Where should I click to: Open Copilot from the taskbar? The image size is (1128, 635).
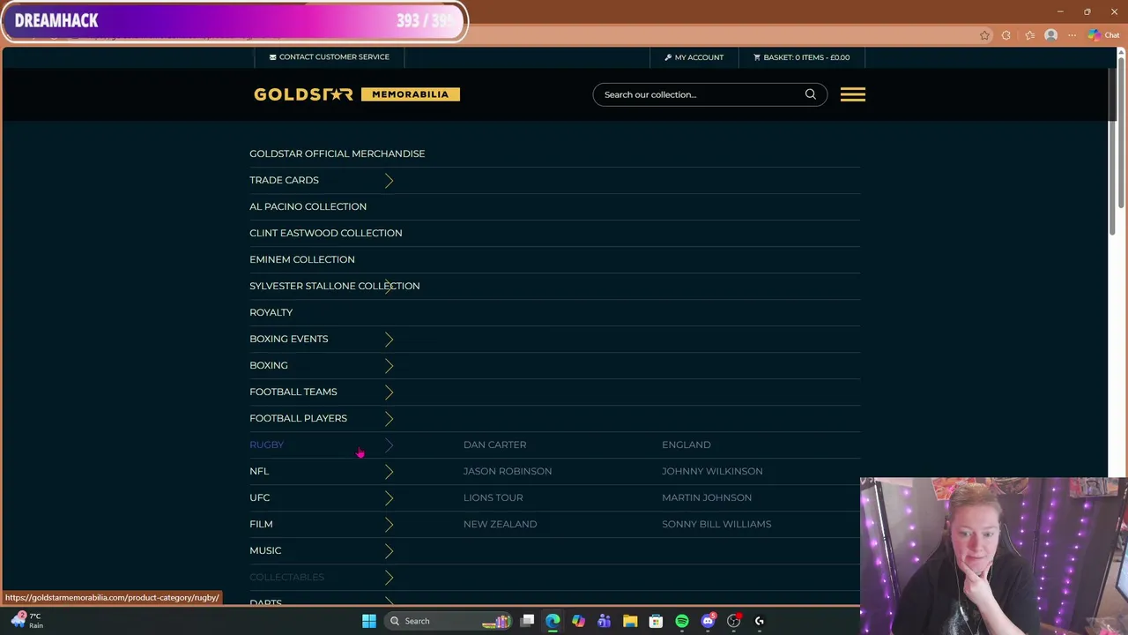point(578,621)
